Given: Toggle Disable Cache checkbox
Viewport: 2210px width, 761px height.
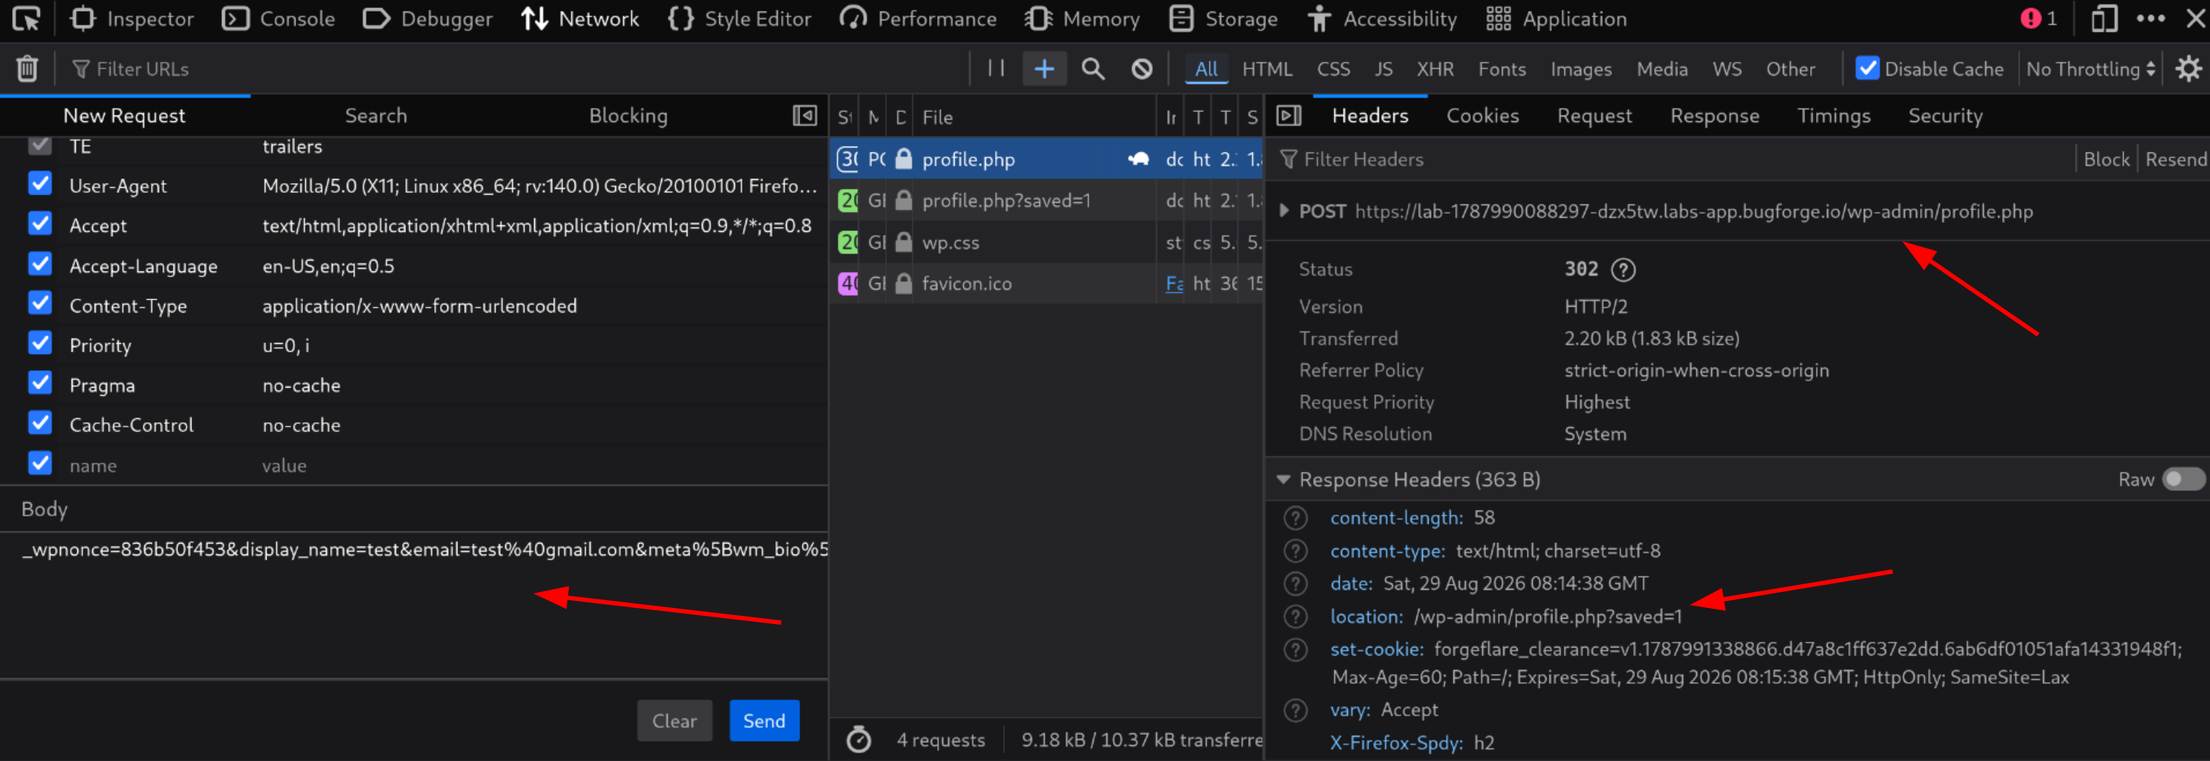Looking at the screenshot, I should point(1867,69).
